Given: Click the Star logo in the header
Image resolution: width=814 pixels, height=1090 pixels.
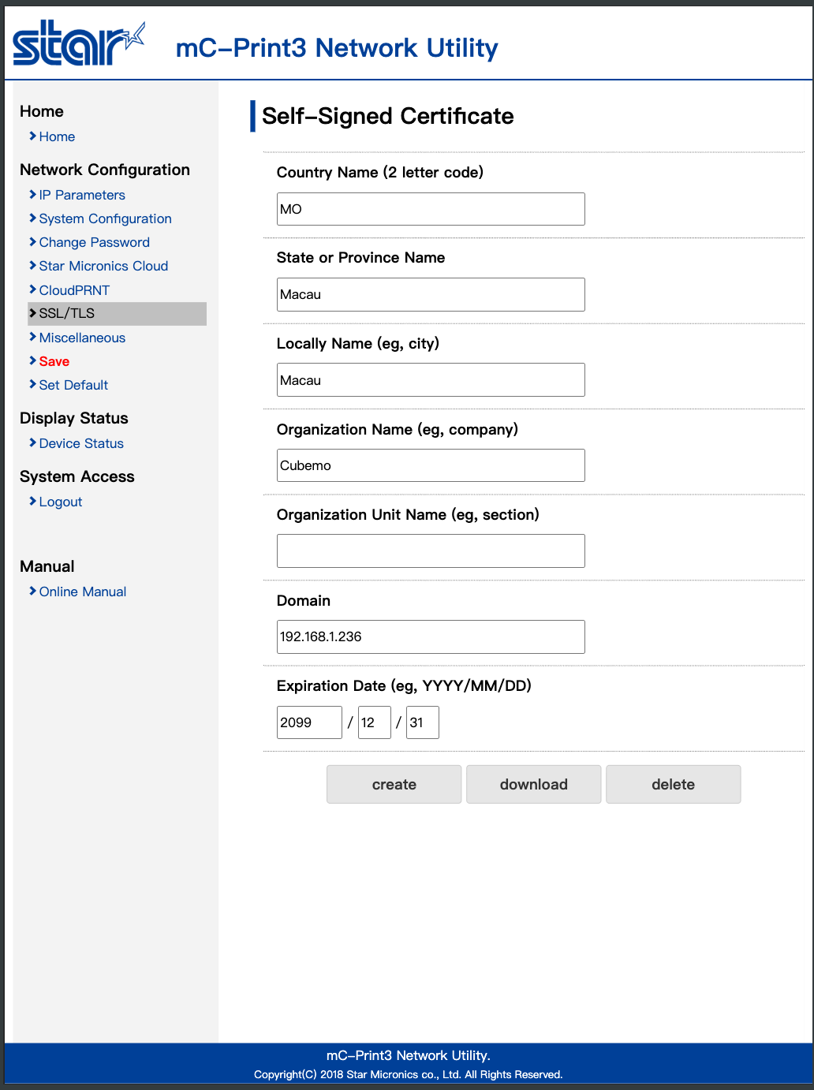Looking at the screenshot, I should pyautogui.click(x=78, y=44).
